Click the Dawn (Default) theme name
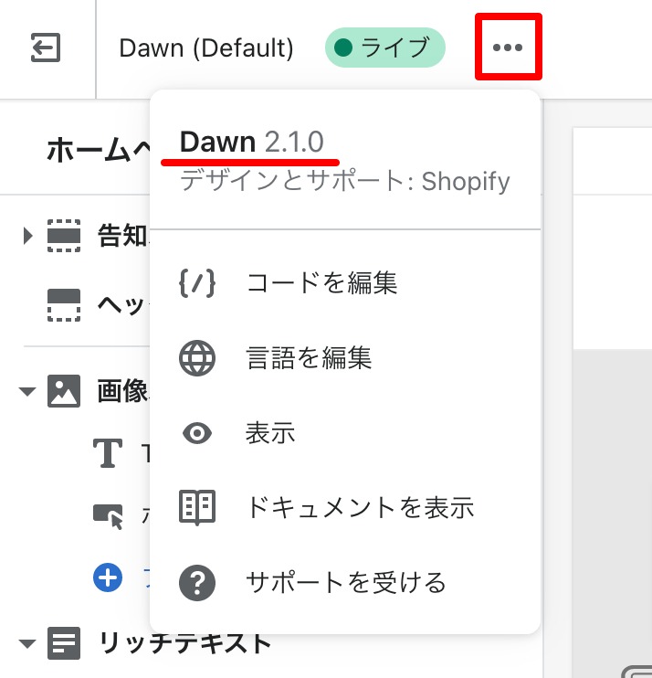Screen dimensions: 652x678 point(206,48)
